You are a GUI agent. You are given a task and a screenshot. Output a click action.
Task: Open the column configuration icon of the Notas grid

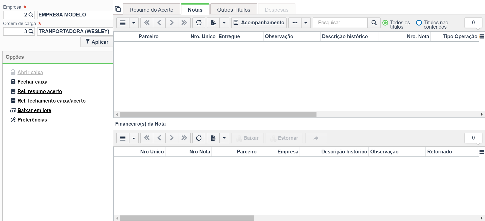tap(482, 36)
